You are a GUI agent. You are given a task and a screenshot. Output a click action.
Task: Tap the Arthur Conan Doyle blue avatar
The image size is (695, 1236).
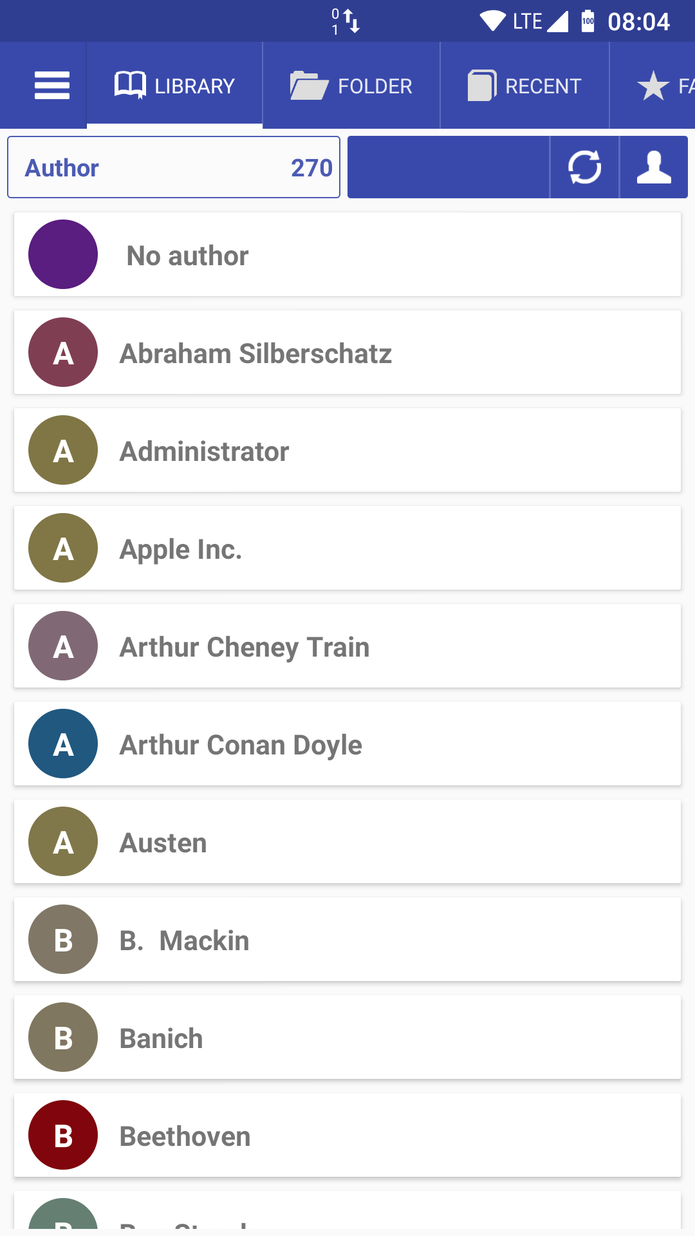pos(63,744)
